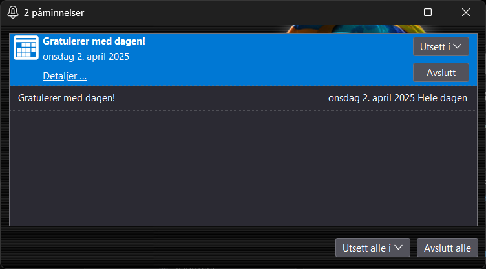This screenshot has height=269, width=486.
Task: Dismiss all reminders with Avslutt alle
Action: [x=447, y=248]
